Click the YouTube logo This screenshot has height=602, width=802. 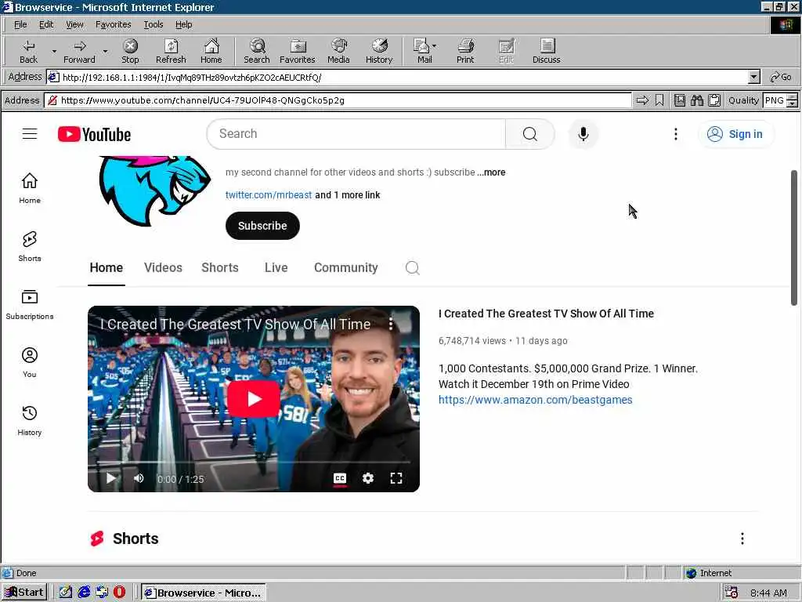click(95, 134)
